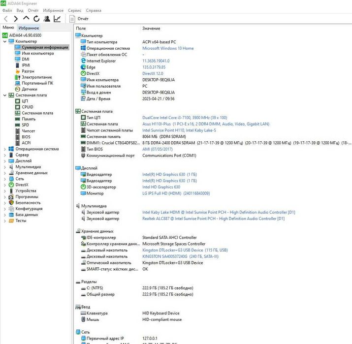Click the Безопасность shield icon
352x344 pixels.
click(11, 203)
